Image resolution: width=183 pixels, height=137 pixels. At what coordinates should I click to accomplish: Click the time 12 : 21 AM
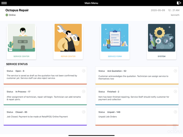(x=174, y=10)
